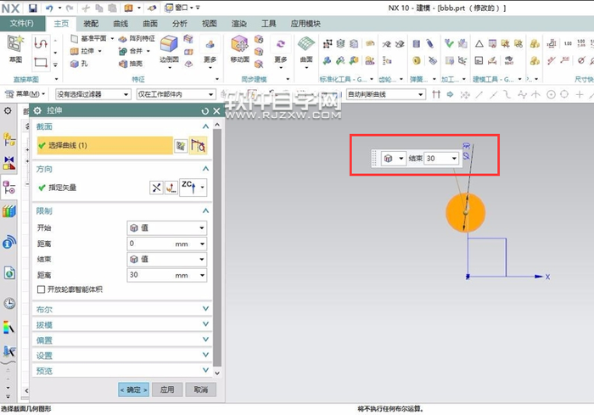The image size is (594, 415).
Task: Open the 开始 value type dropdown
Action: [x=166, y=228]
